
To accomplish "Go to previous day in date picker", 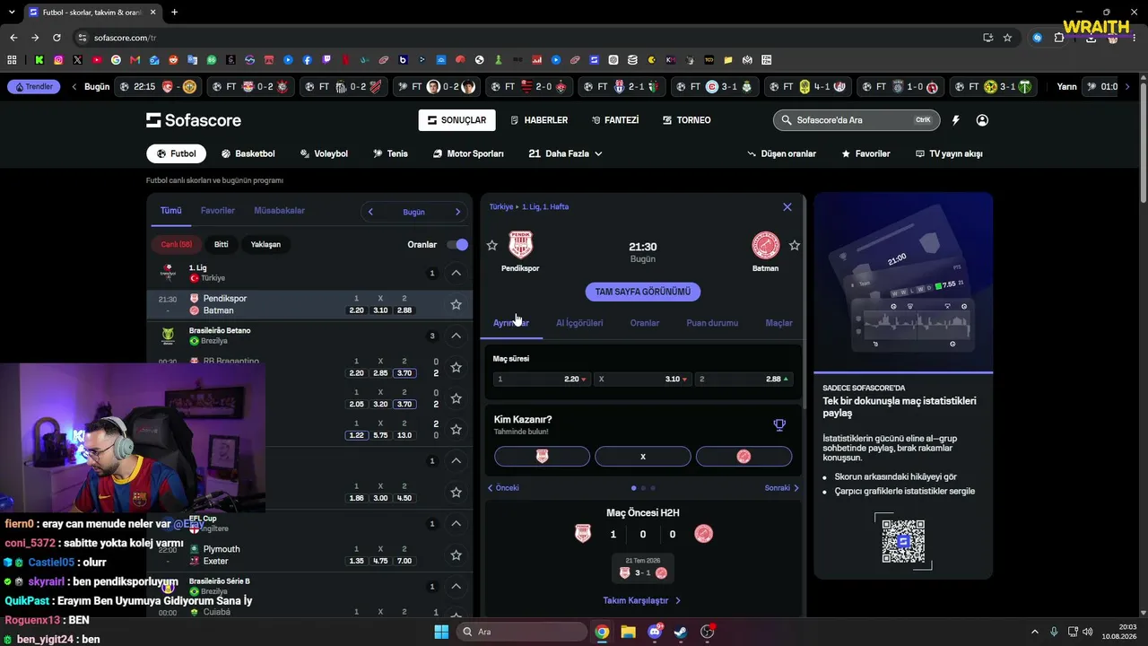I will click(x=370, y=212).
